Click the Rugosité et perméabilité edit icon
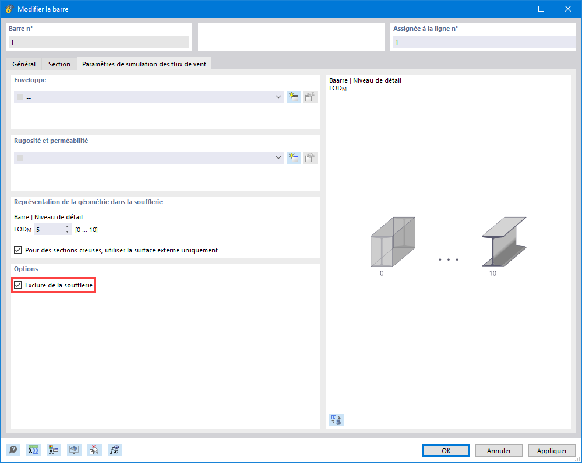This screenshot has width=582, height=463. (x=310, y=157)
